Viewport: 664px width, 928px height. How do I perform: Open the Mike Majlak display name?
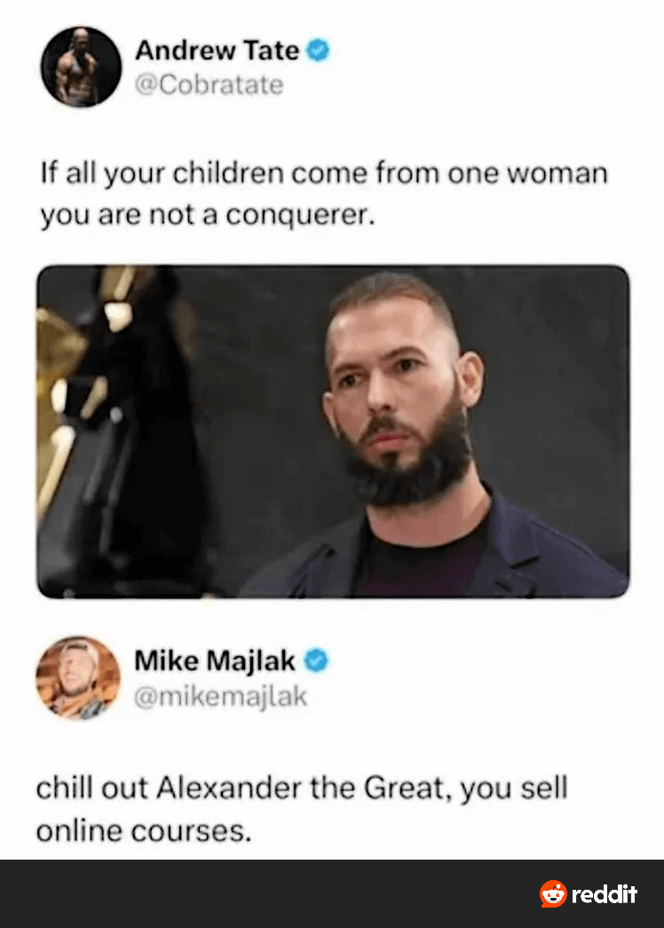[x=214, y=661]
